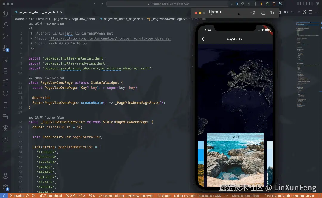Screen dimensions: 322x198
Task: Open the GitHub repo link in comment
Action: 110,38
